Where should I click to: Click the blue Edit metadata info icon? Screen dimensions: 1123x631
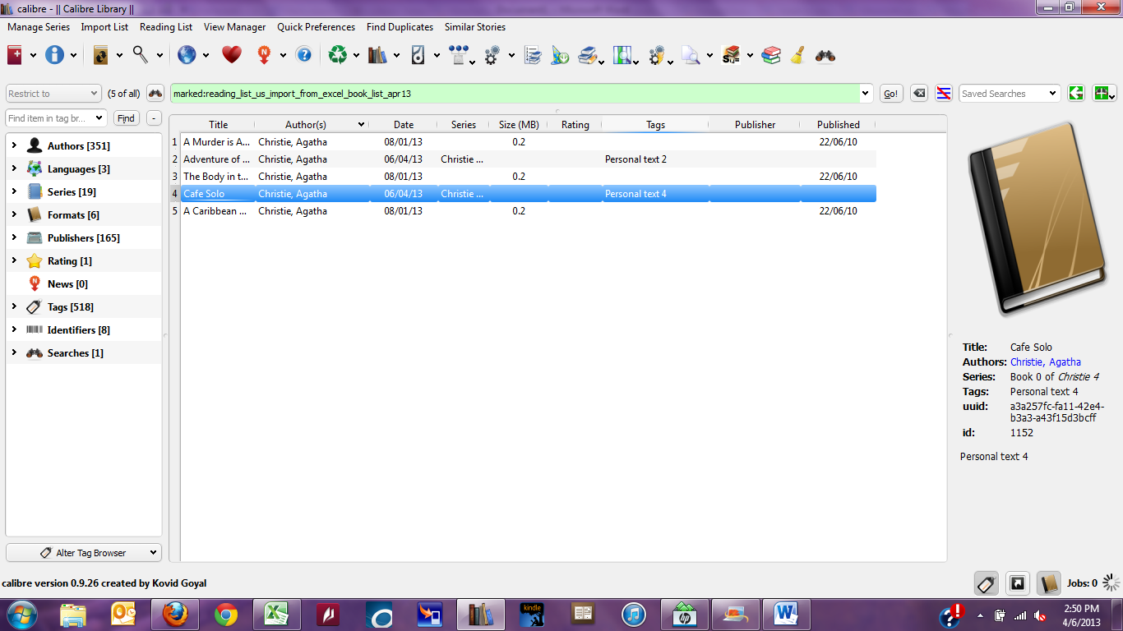[x=54, y=55]
